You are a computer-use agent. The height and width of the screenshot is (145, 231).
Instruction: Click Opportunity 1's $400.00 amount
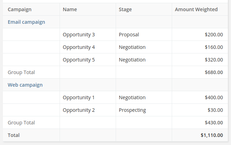click(214, 97)
